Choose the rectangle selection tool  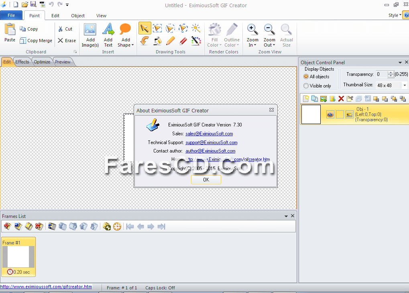157,28
